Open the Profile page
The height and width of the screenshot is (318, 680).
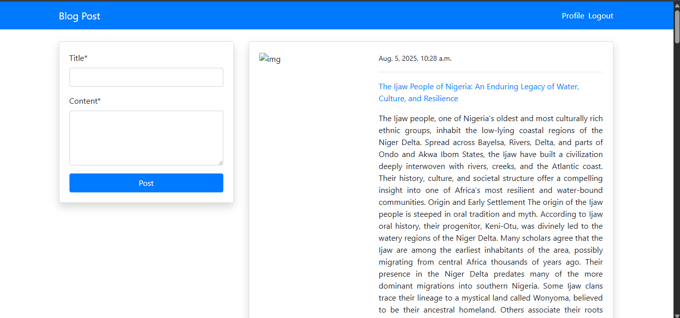tap(573, 16)
